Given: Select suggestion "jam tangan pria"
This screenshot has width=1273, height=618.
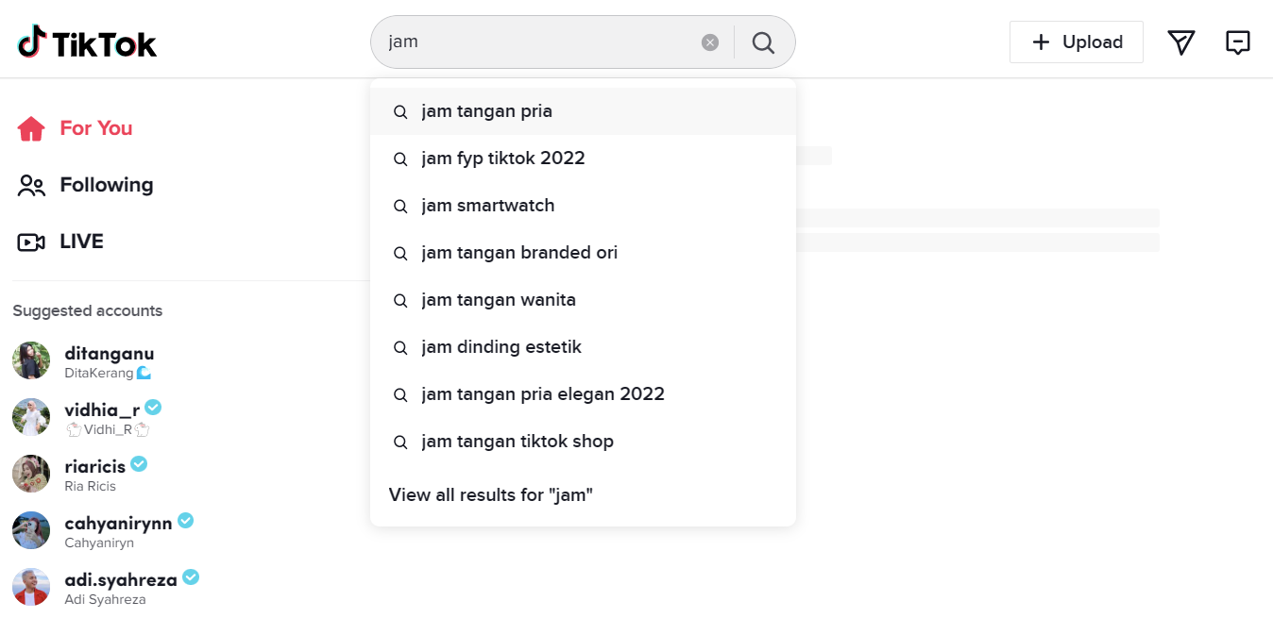Looking at the screenshot, I should pos(486,111).
